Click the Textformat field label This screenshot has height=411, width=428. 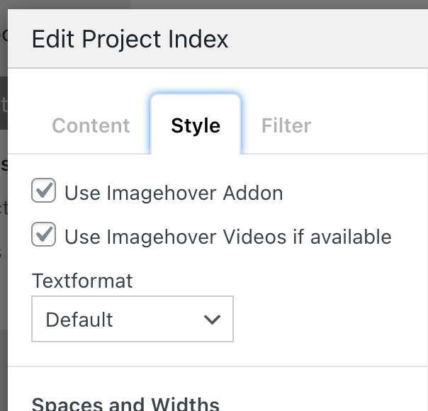tap(82, 280)
